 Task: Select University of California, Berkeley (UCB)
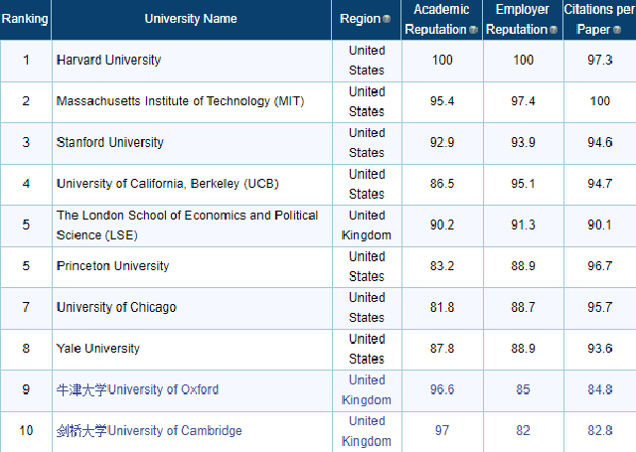[162, 184]
